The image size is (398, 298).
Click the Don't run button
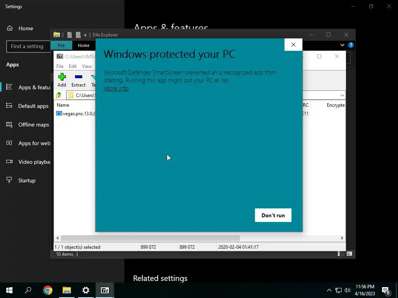[x=273, y=215]
